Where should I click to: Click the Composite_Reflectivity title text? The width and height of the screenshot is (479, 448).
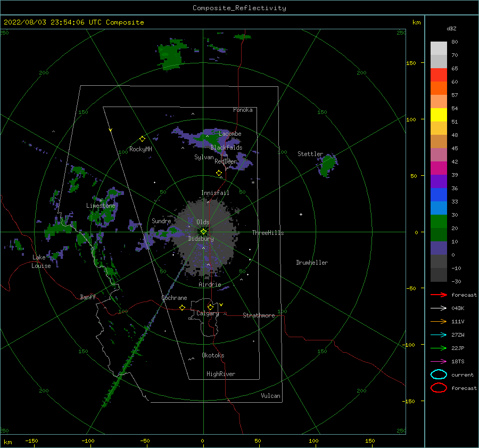point(240,8)
